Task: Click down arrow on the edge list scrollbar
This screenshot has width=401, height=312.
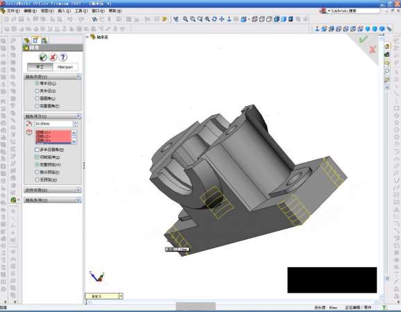Action: pos(74,141)
